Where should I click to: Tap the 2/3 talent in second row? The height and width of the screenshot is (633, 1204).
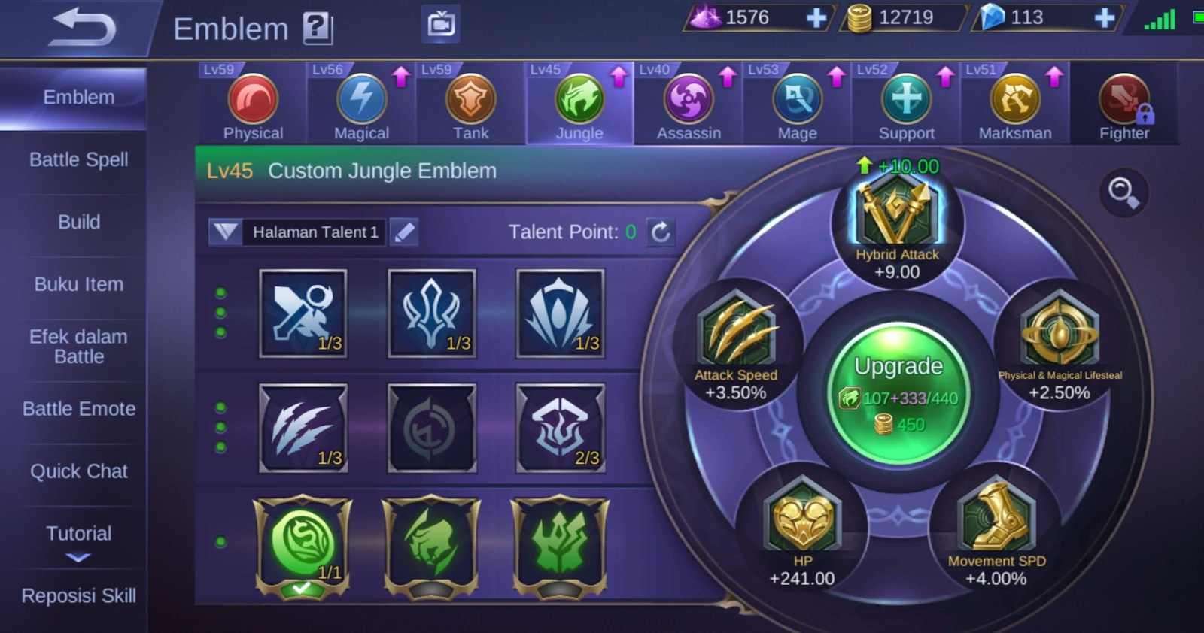tap(560, 429)
